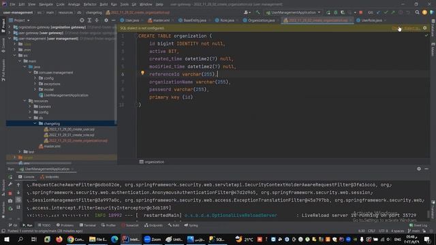
Task: Click the Git commit checkmark icon
Action: coord(386,12)
